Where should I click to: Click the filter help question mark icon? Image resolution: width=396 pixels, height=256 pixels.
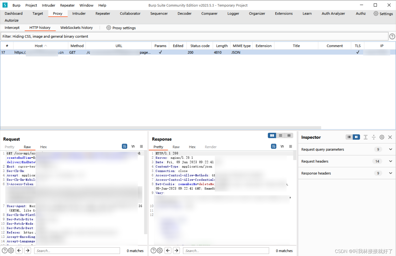(392, 36)
